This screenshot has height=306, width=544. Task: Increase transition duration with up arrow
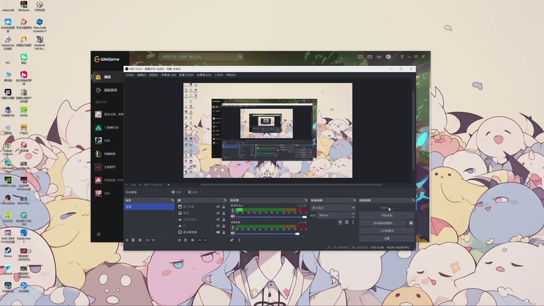click(x=353, y=214)
